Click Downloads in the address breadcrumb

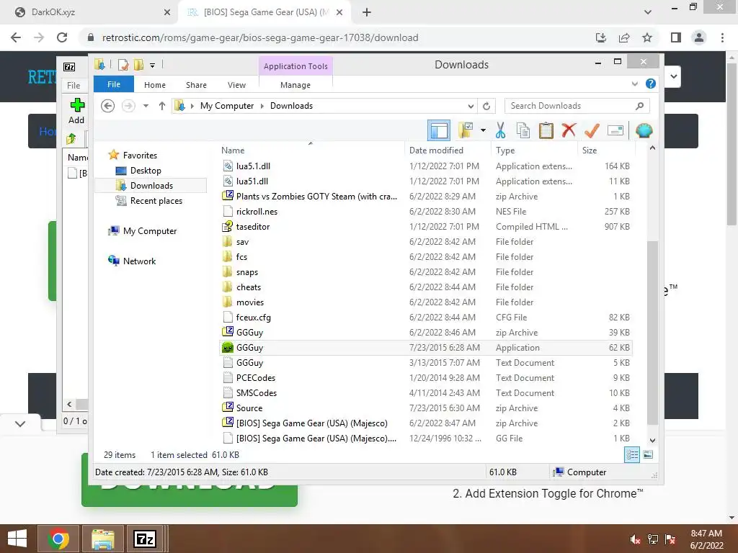(291, 106)
